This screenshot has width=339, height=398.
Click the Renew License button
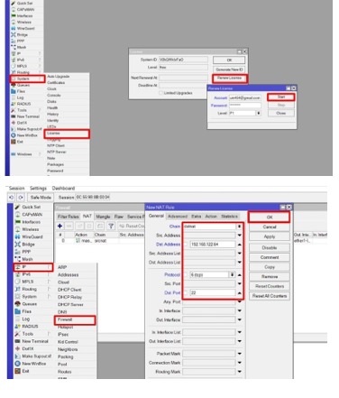point(229,78)
